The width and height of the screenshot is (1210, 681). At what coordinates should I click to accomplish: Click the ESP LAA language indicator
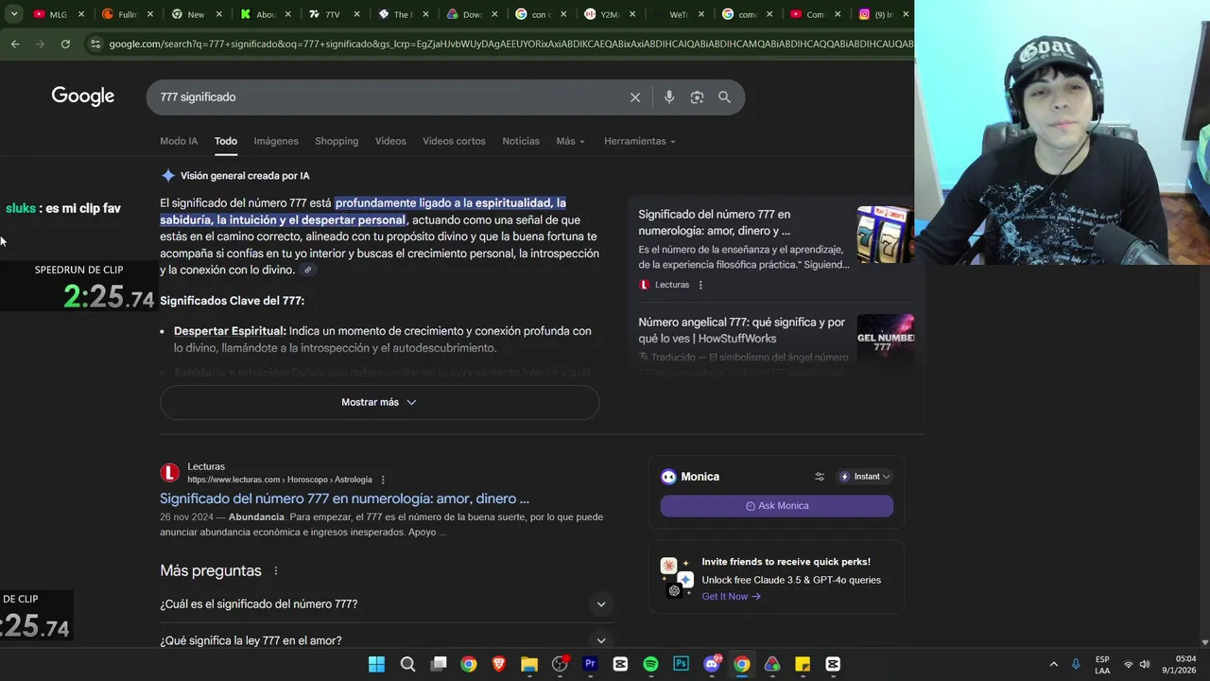click(x=1102, y=664)
